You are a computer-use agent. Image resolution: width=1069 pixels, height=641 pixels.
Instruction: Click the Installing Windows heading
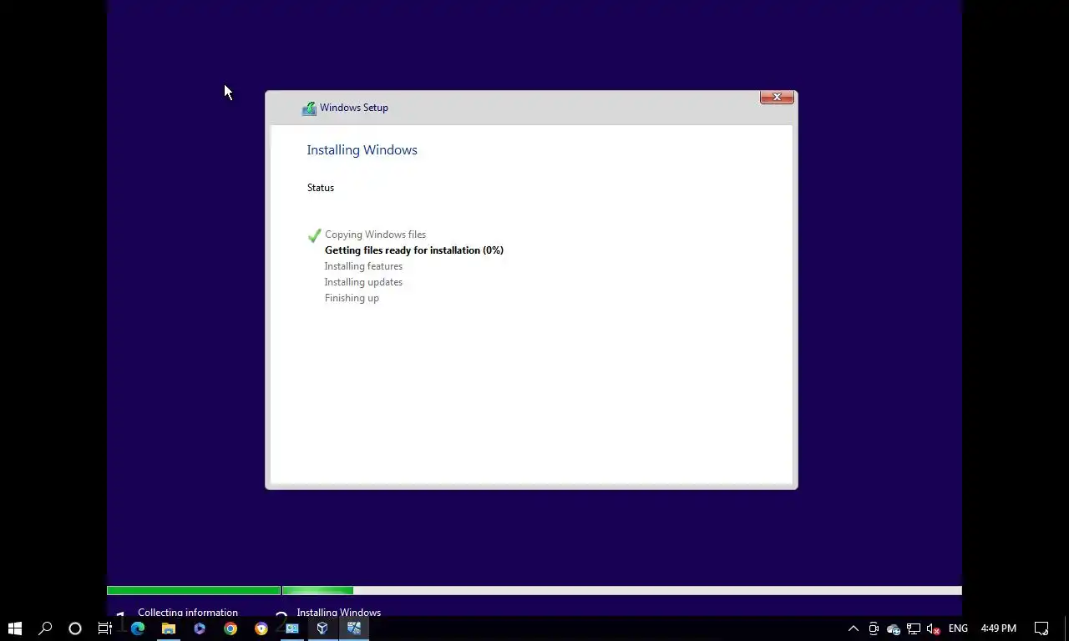point(362,150)
